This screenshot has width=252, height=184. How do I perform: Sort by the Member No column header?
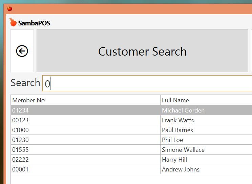(x=85, y=100)
